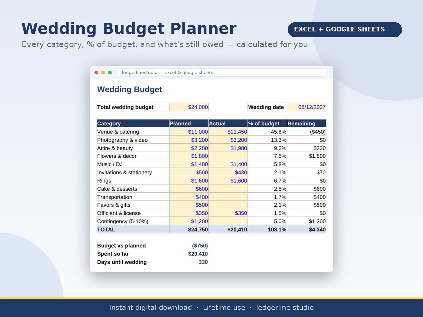Select the Transportation row label

(x=133, y=197)
